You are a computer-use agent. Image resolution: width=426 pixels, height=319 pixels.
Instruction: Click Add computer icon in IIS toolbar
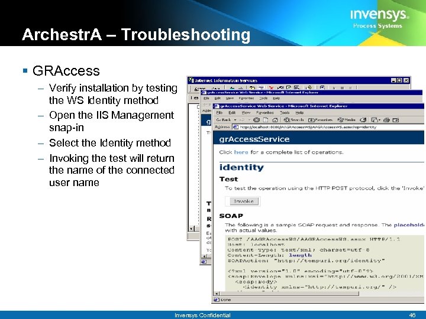pos(322,88)
